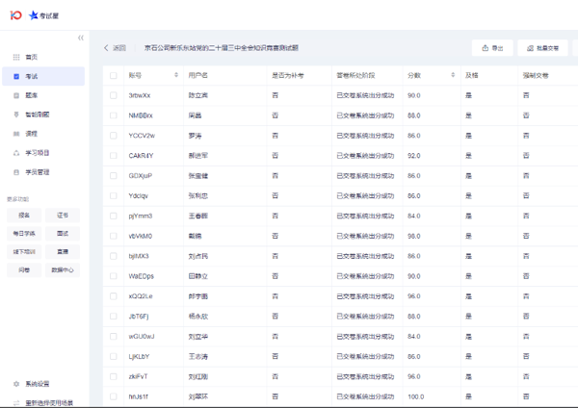
Task: Click the red logo at the top left
Action: 15,15
